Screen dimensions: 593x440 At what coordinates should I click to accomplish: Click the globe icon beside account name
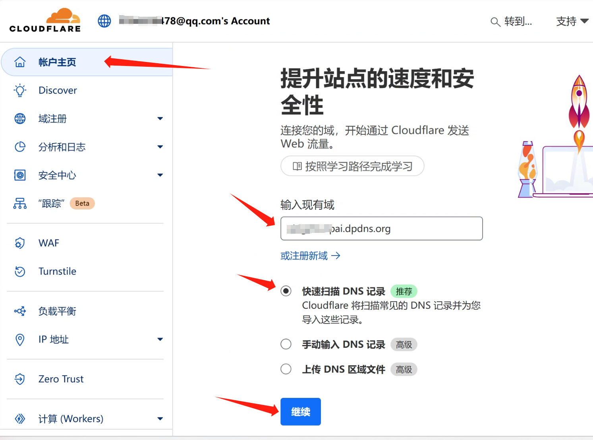pyautogui.click(x=104, y=21)
